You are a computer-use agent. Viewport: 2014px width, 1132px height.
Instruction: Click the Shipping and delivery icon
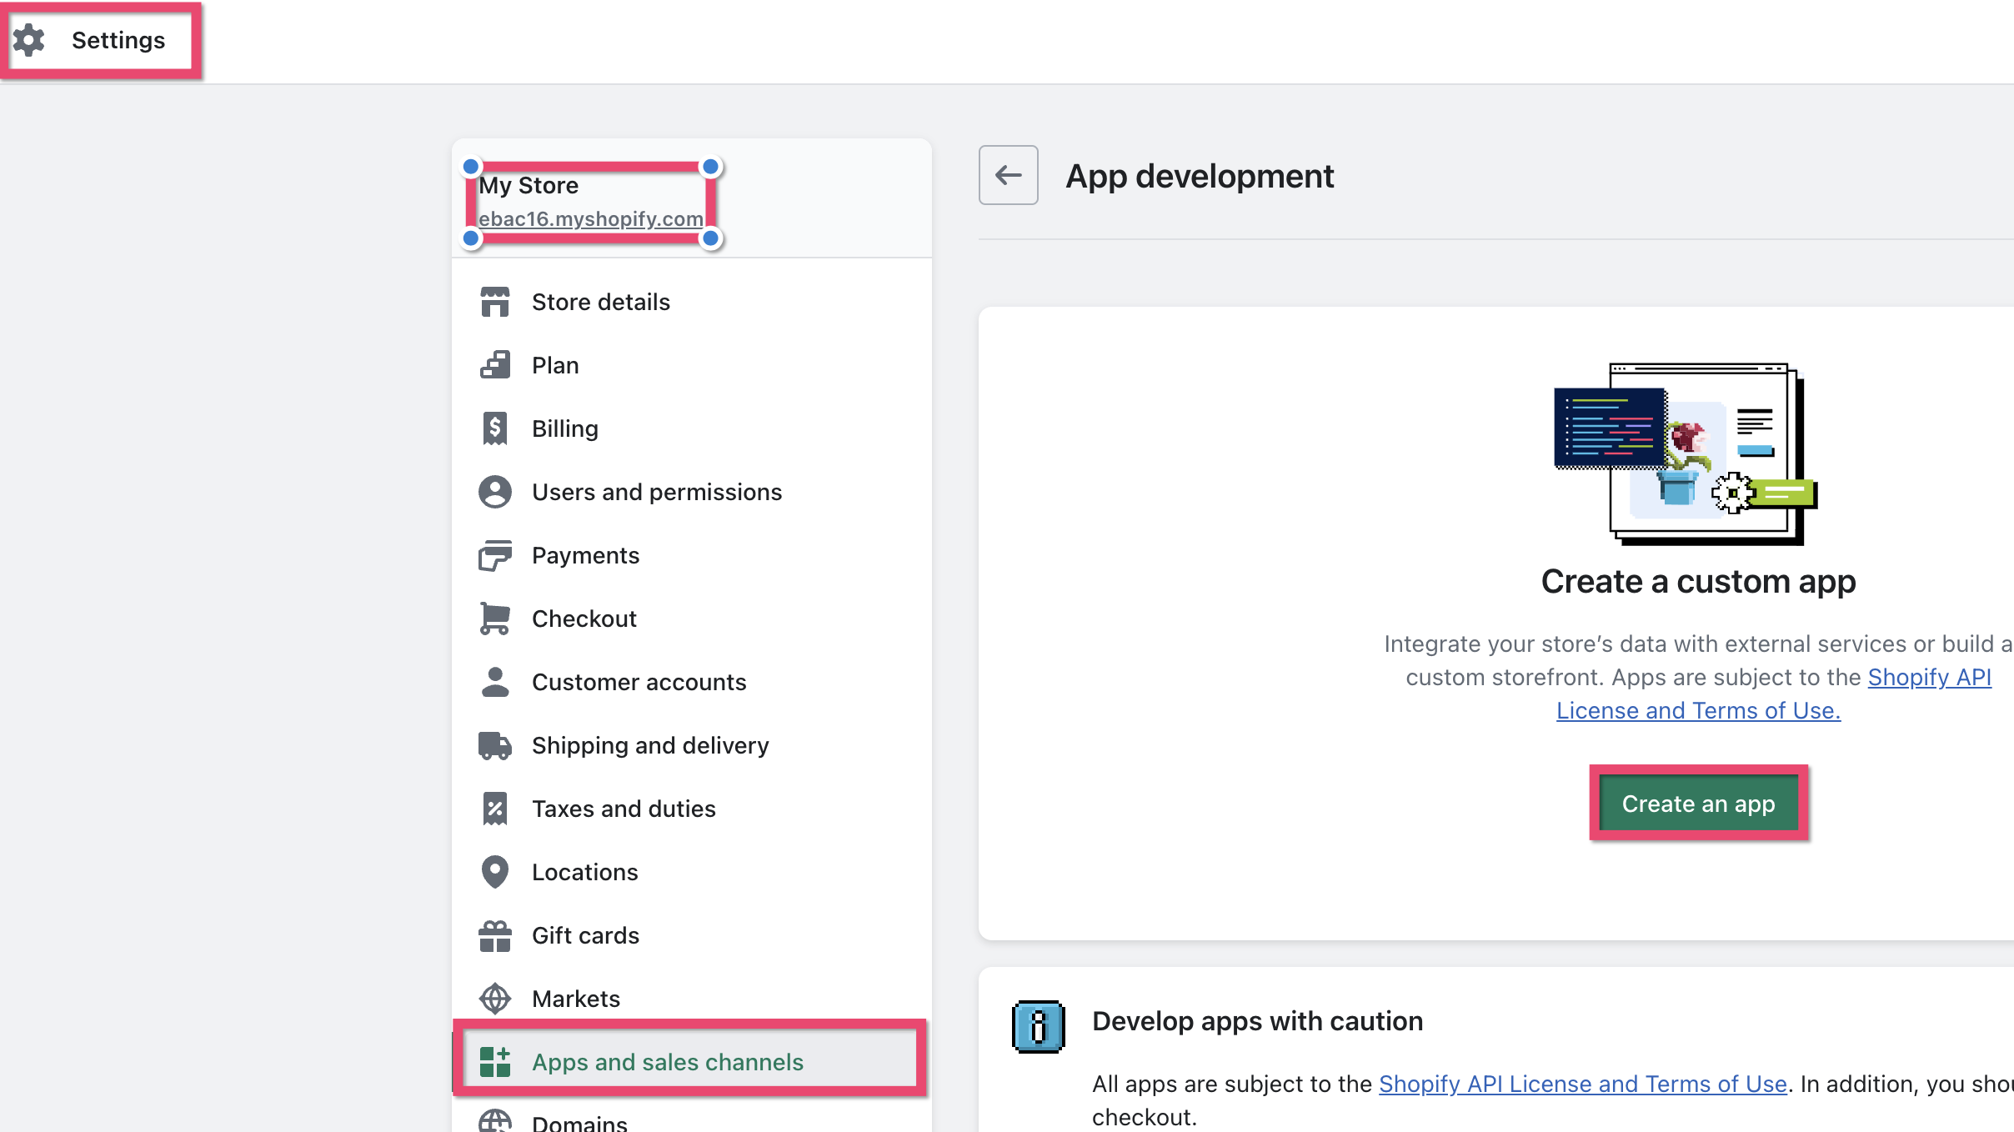tap(493, 744)
